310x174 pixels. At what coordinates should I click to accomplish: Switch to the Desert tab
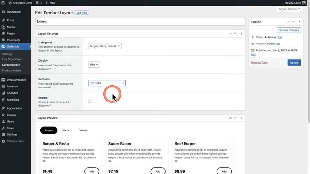[x=83, y=130]
